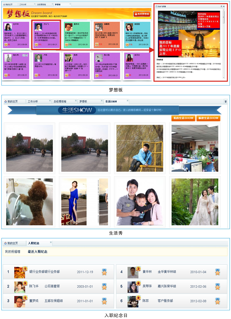Open the wedding couple photo in the forest
This screenshot has width=231, height=319.
pos(195,202)
